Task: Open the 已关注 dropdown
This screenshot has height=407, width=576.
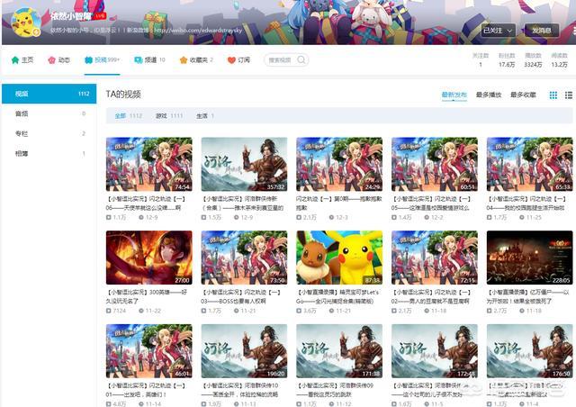Action: (x=498, y=31)
